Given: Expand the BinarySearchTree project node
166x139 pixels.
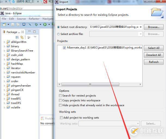Looking at the screenshot, I should (4, 51).
